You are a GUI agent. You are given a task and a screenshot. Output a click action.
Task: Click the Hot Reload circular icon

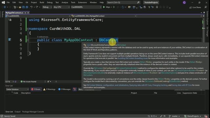click(123, 7)
